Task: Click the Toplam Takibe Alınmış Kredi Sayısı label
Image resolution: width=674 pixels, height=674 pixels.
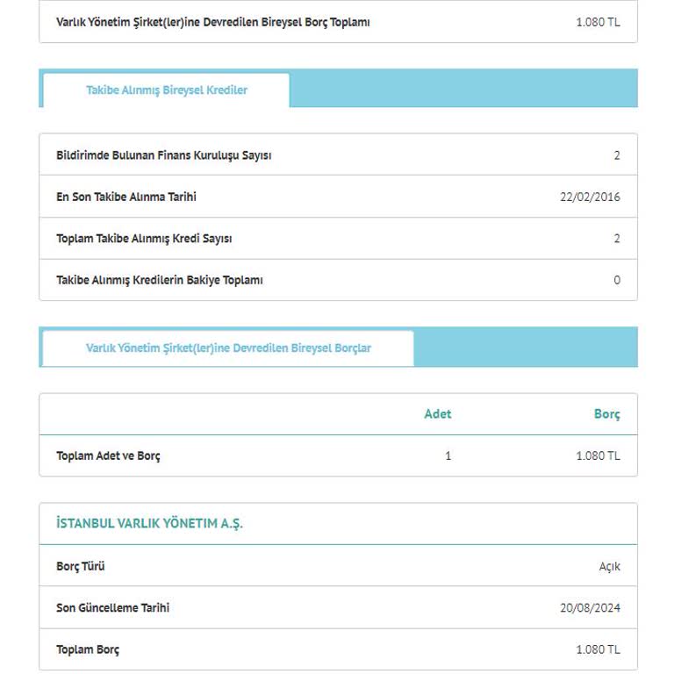Action: click(x=144, y=239)
